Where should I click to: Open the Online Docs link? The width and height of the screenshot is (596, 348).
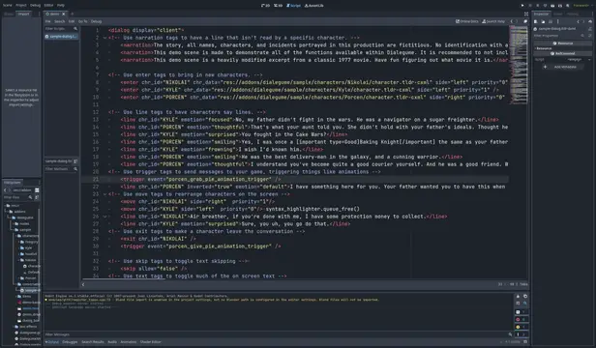point(467,21)
